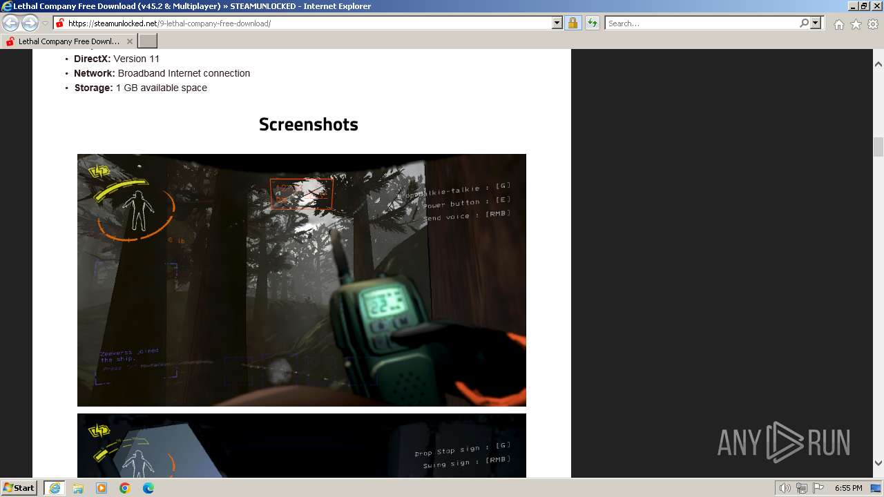
Task: Open the walkie-talkie forest screenshot
Action: 302,280
